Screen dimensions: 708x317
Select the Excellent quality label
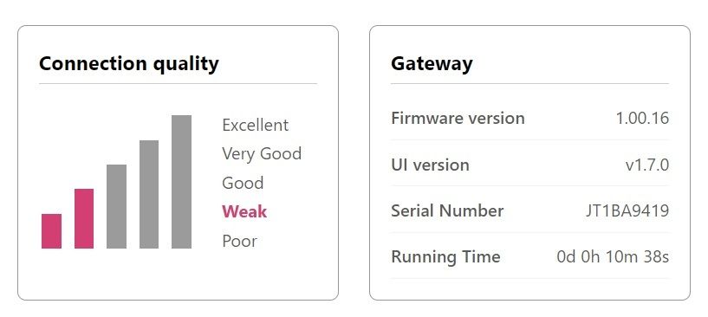255,125
